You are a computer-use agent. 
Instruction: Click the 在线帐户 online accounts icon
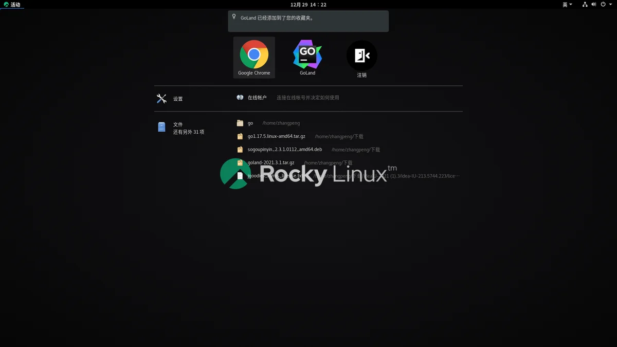point(240,98)
